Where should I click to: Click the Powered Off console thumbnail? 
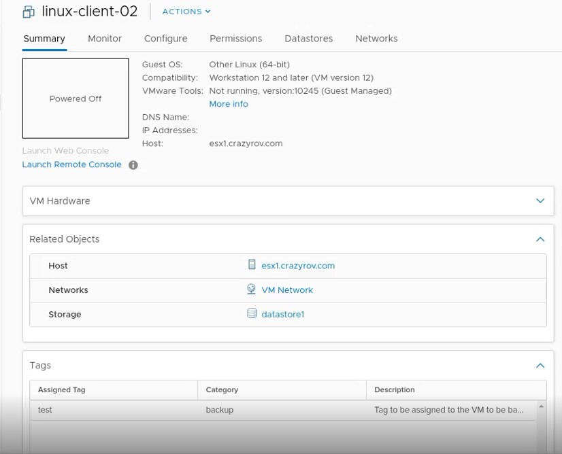[76, 99]
